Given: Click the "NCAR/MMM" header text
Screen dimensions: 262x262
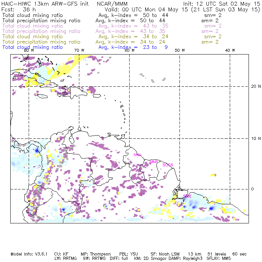Looking at the screenshot, I should click(x=112, y=4).
